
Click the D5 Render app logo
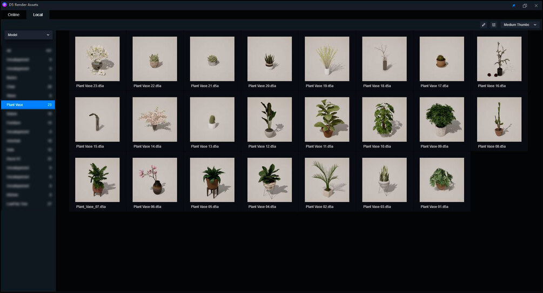coord(4,5)
